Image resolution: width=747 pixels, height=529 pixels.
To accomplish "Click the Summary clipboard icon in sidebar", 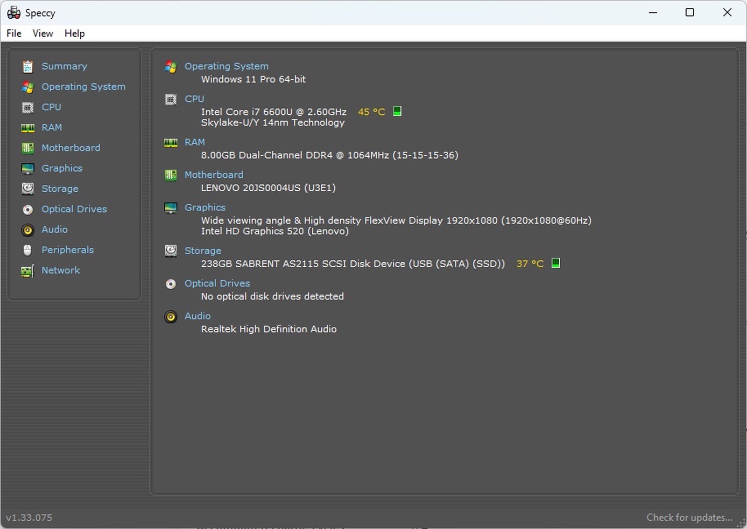I will pos(28,67).
